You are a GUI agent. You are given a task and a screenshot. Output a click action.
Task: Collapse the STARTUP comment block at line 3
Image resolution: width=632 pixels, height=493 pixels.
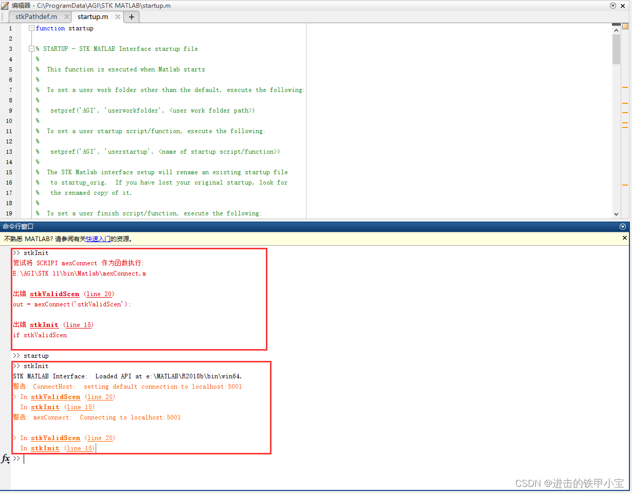pos(31,49)
